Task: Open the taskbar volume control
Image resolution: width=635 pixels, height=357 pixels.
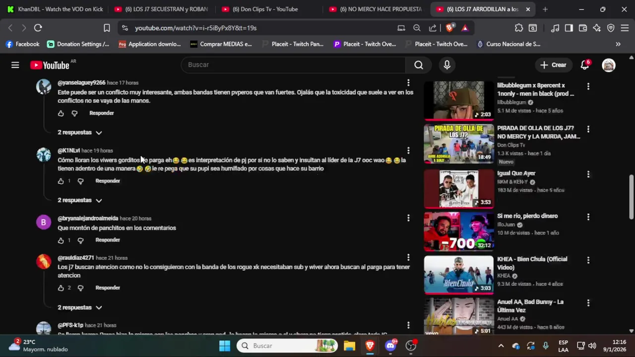Action: pyautogui.click(x=592, y=346)
